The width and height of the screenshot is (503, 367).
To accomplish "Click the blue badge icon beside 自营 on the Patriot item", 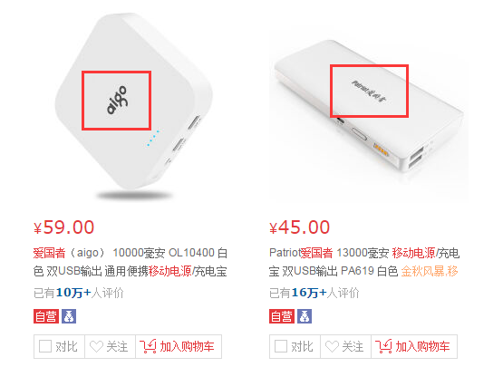I will (305, 316).
